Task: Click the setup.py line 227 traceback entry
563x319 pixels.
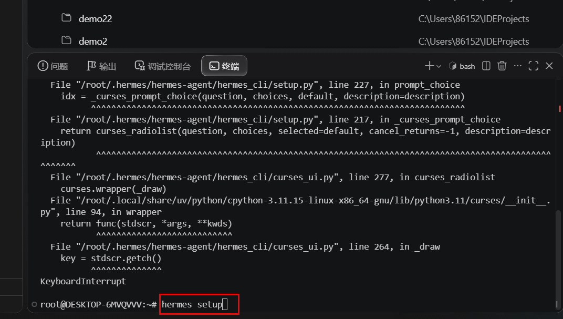Action: (255, 85)
